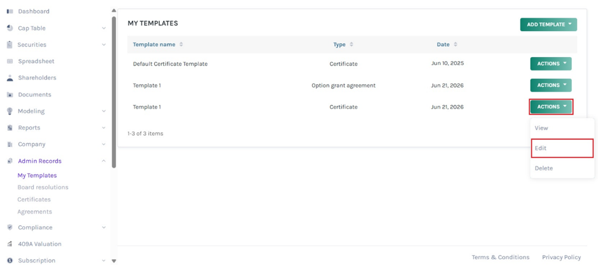
Task: Open the Shareholders page
Action: tap(37, 78)
